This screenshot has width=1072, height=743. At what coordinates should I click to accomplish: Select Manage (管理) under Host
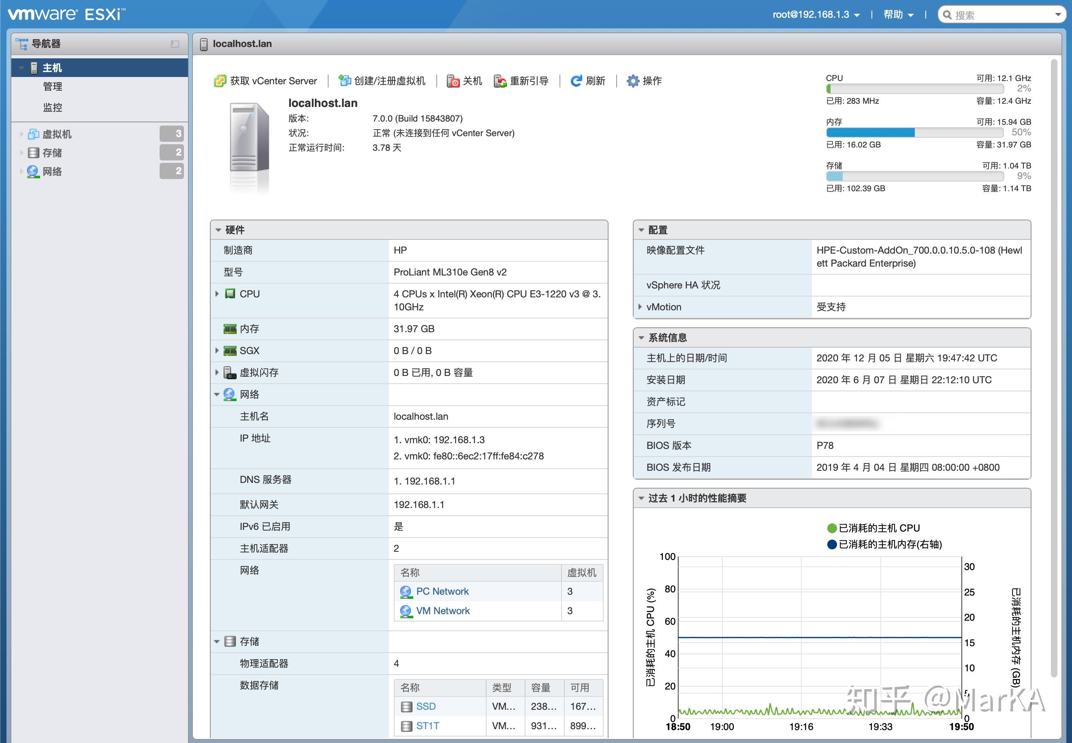pyautogui.click(x=53, y=87)
